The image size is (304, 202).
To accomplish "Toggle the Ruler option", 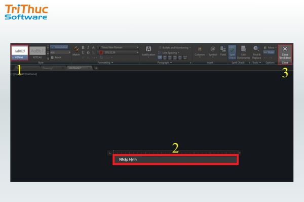I will [x=269, y=53].
